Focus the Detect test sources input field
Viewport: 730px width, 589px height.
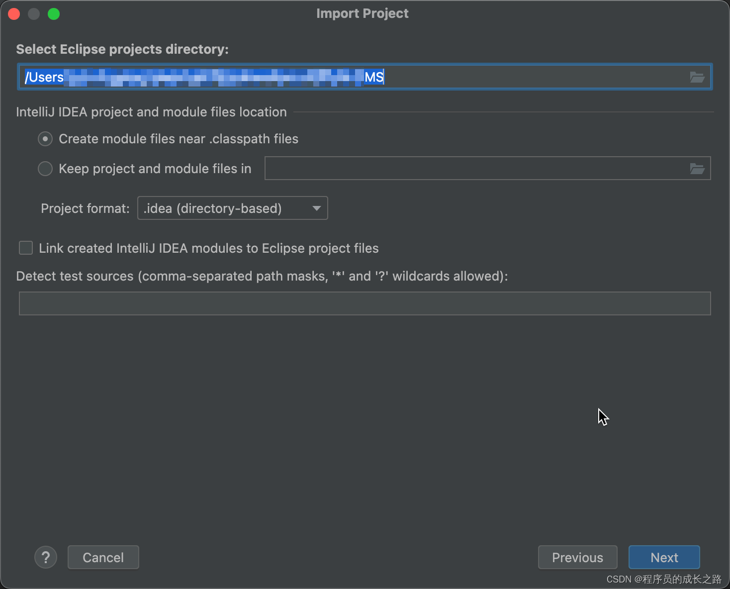coord(365,303)
